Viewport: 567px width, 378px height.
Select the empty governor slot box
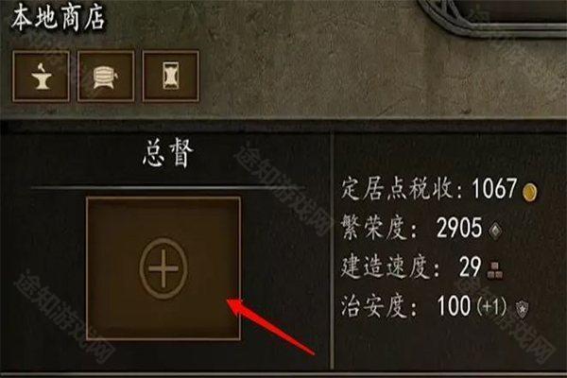pos(163,268)
